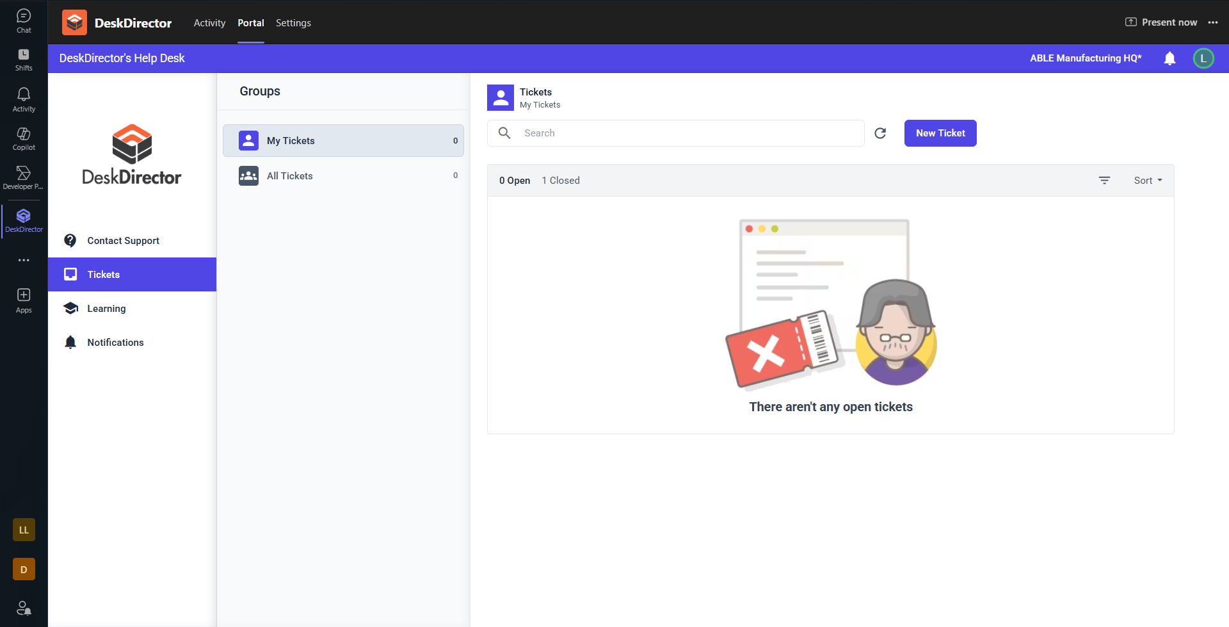Focus the ticket Search field
Image resolution: width=1229 pixels, height=627 pixels.
[676, 133]
